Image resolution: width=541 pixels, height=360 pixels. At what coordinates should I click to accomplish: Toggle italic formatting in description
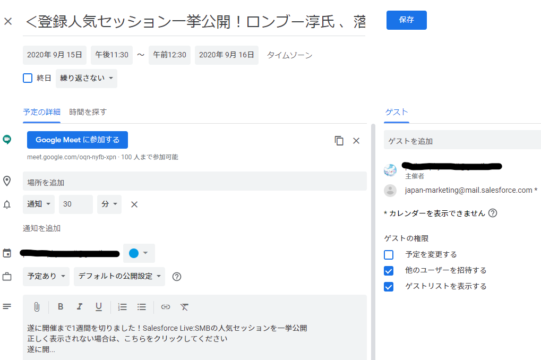(79, 306)
